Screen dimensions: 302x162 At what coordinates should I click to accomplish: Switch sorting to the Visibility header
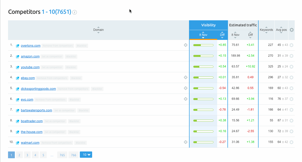pyautogui.click(x=208, y=25)
